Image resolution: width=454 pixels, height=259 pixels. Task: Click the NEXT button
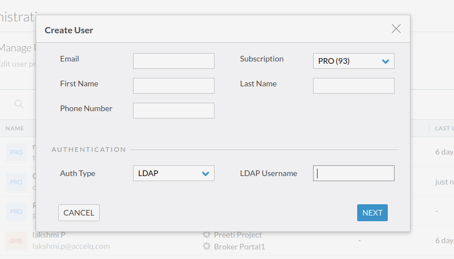click(372, 213)
